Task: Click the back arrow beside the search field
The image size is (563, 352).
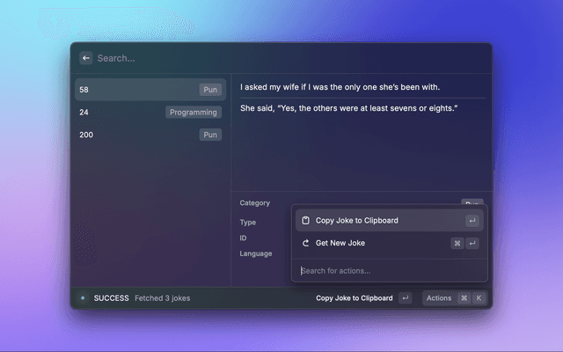Action: point(86,58)
